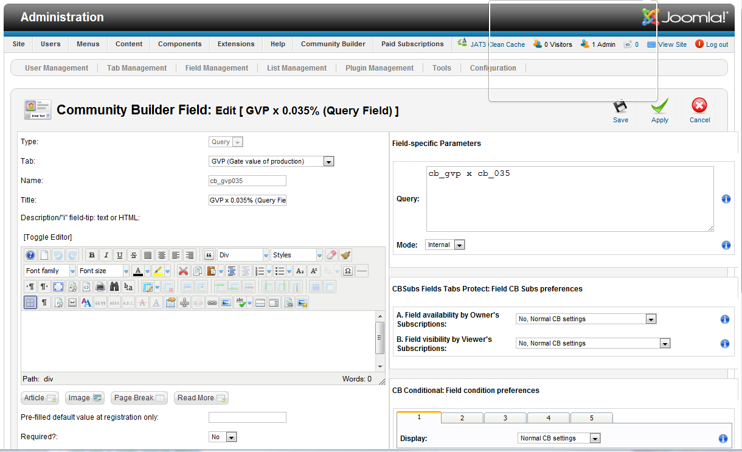Open the editor help icon
This screenshot has width=742, height=452.
pyautogui.click(x=30, y=255)
